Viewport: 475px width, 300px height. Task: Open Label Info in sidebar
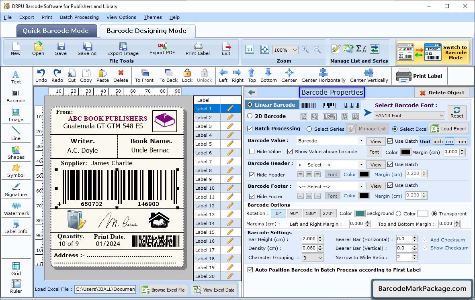click(x=16, y=227)
